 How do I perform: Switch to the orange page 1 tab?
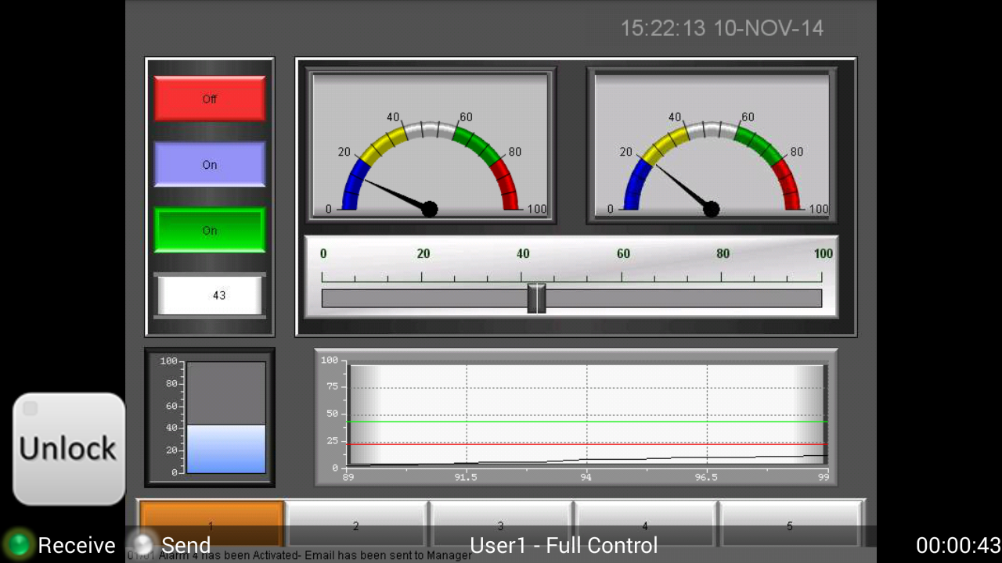211,524
